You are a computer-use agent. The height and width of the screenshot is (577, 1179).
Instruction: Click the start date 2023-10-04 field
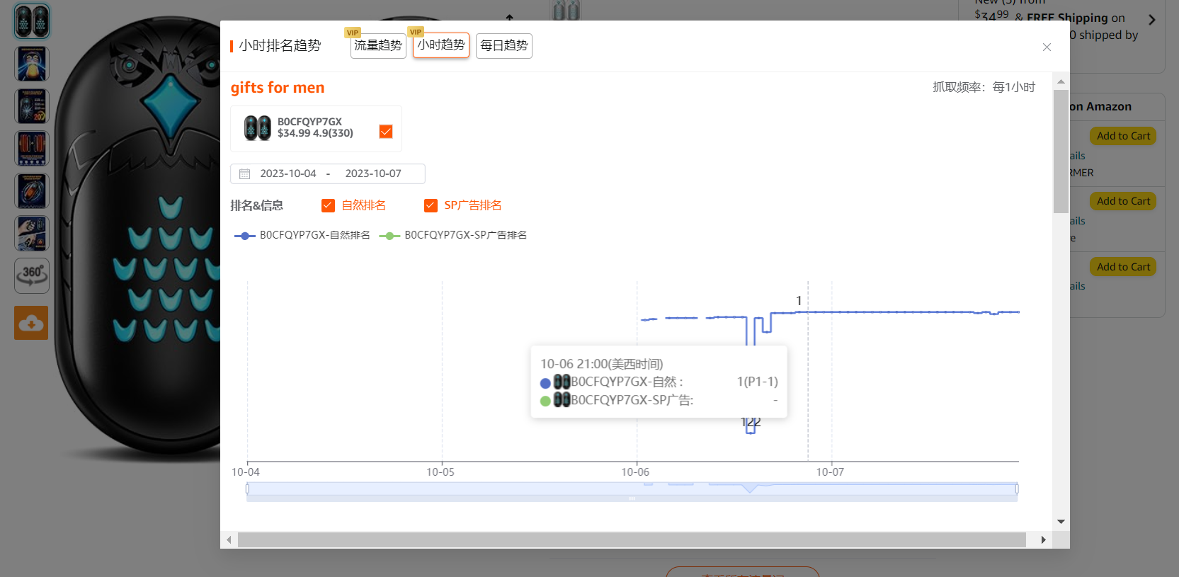tap(288, 173)
